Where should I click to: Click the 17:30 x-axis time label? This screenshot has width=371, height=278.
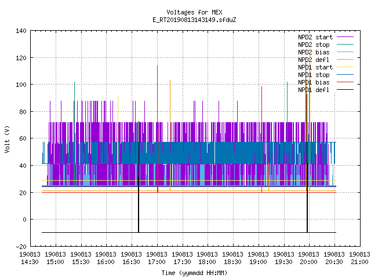point(182,262)
